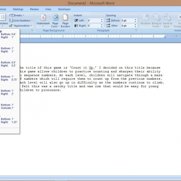Click the Indent Left icon
This screenshot has width=181, height=181.
[x=76, y=20]
